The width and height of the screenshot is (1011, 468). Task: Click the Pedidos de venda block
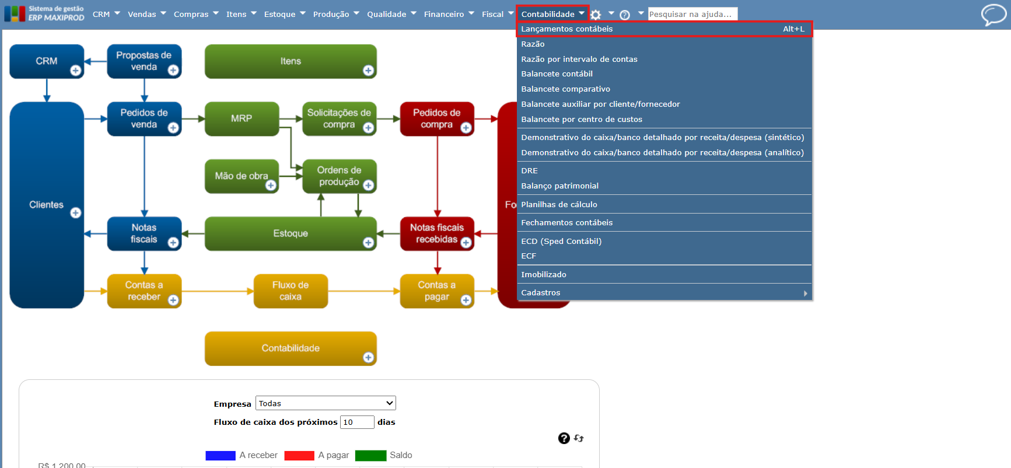coord(144,119)
